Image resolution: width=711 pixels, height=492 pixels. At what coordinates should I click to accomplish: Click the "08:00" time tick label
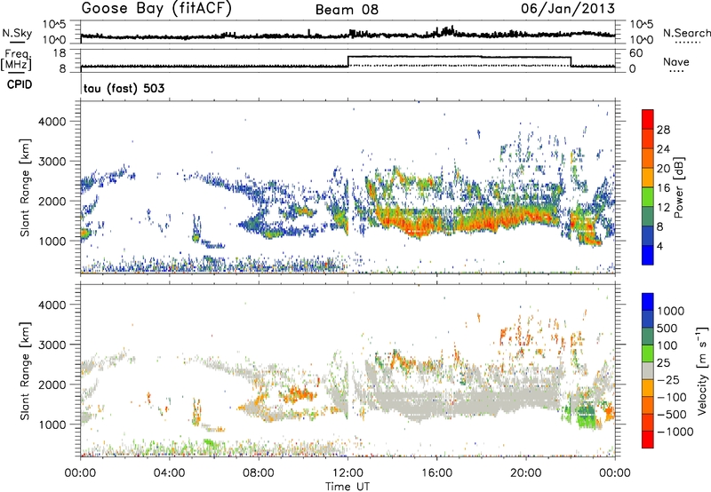point(258,473)
